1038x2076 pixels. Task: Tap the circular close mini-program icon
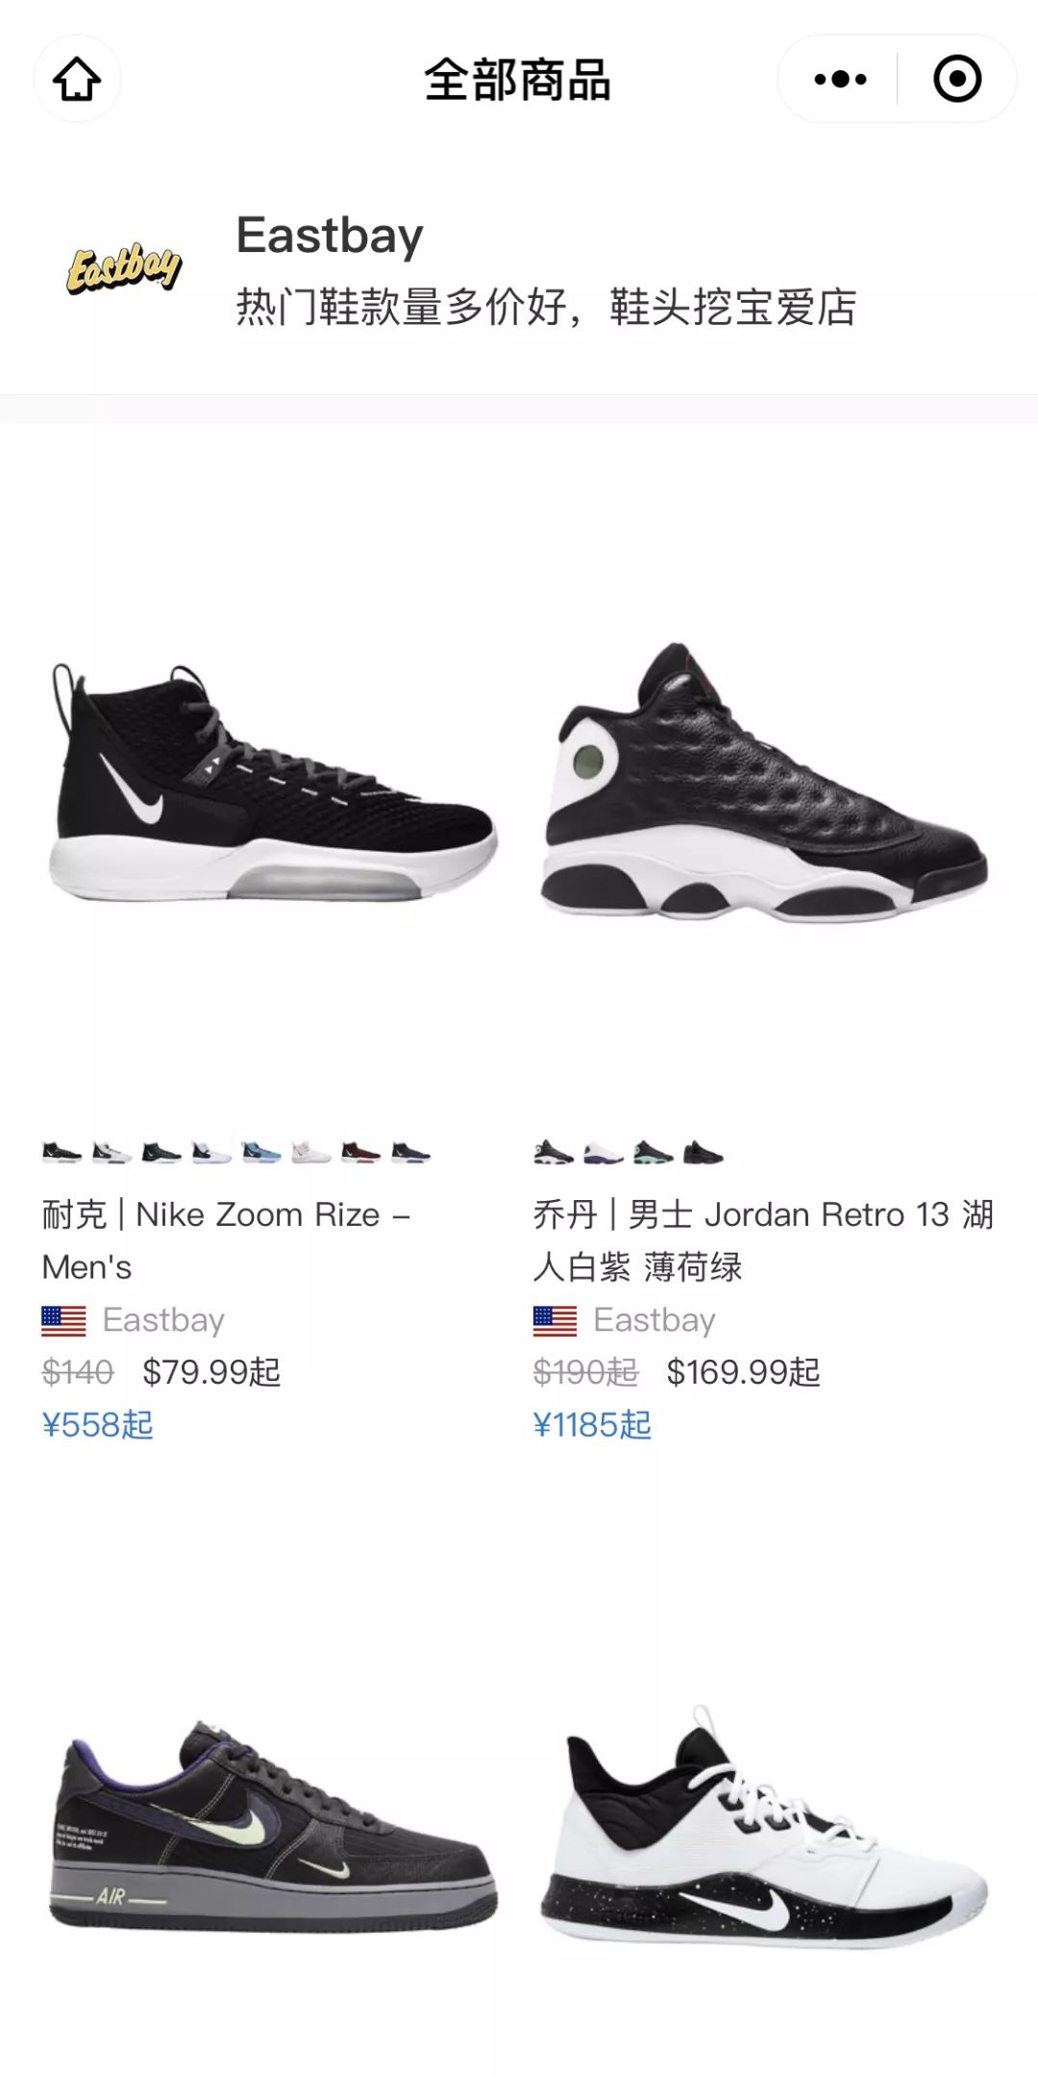coord(957,79)
